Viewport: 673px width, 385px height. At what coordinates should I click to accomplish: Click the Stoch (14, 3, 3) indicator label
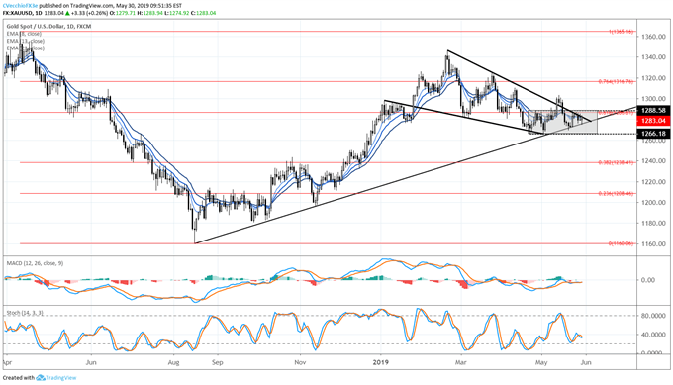click(25, 314)
